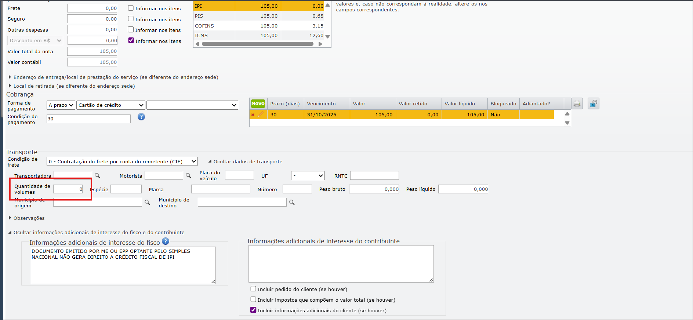Click tax table scroll-right arrow
Screen dimensions: 693x320
(320, 44)
